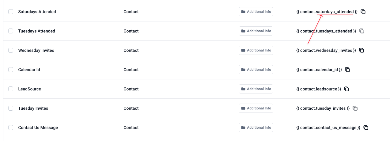The width and height of the screenshot is (390, 141).
Task: Click the Tuesday Invites field name
Action: click(33, 108)
